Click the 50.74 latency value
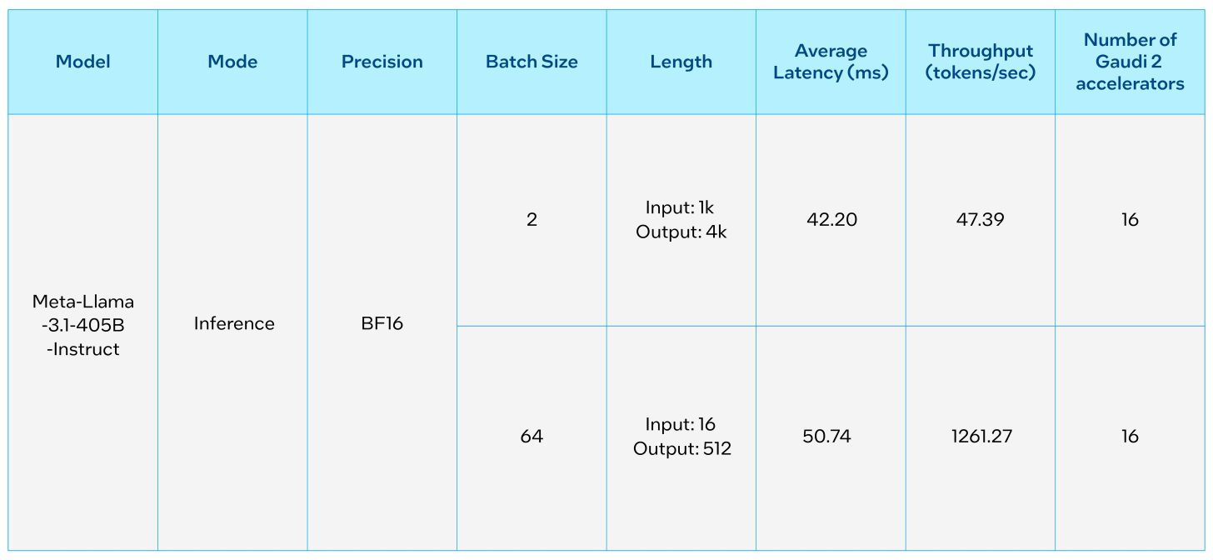 pos(827,437)
